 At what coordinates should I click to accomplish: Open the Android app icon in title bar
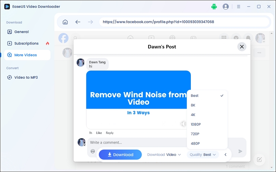pos(214,7)
